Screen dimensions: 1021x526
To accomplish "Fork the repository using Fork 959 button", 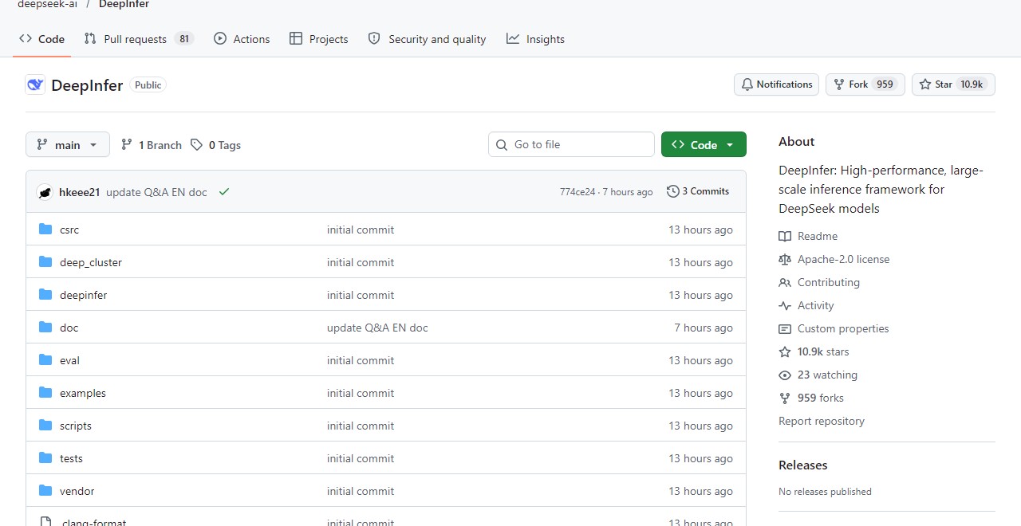I will point(865,84).
